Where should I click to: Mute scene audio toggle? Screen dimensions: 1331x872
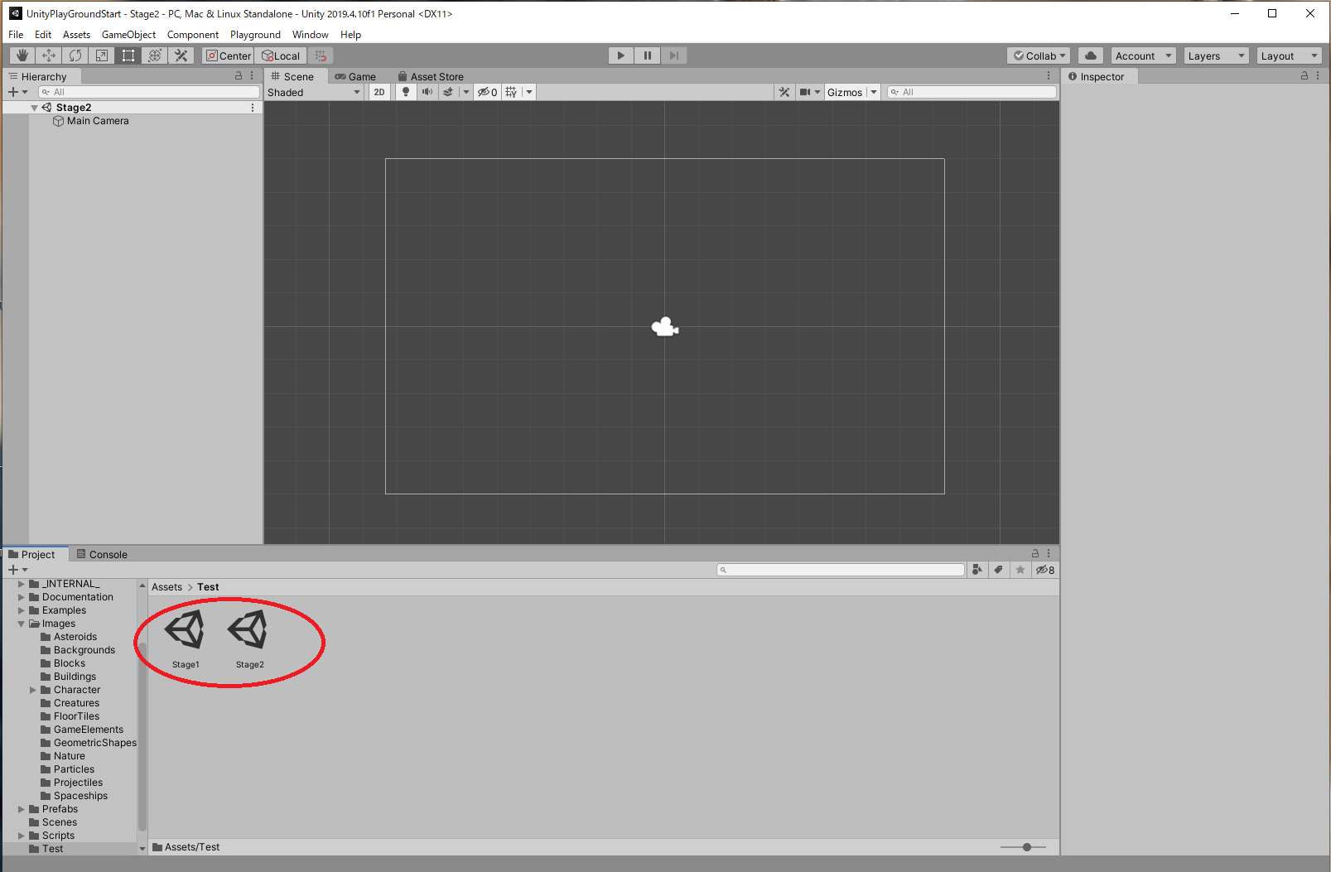pyautogui.click(x=427, y=92)
